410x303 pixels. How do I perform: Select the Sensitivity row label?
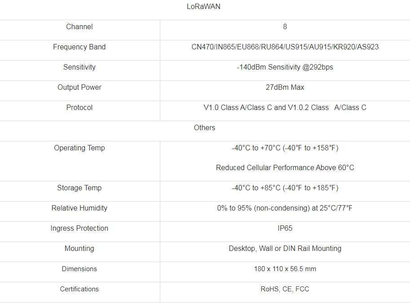coord(79,67)
